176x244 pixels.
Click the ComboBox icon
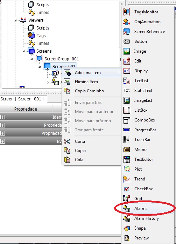pos(127,120)
